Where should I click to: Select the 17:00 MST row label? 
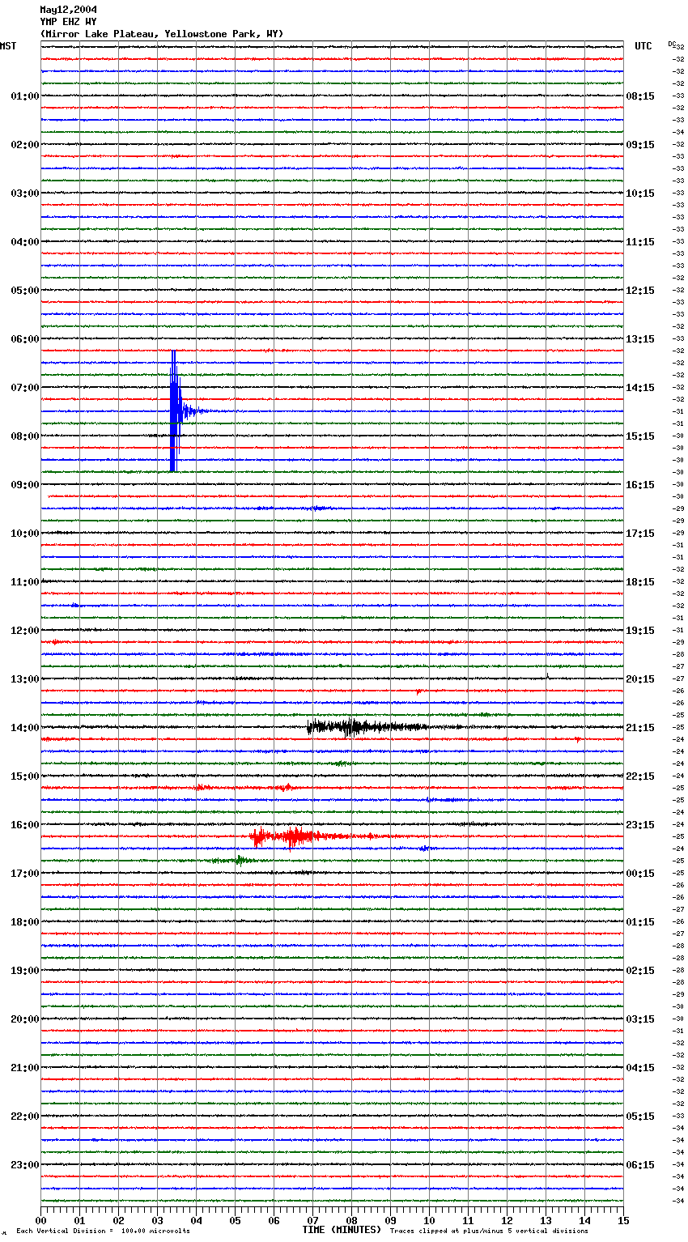(25, 874)
